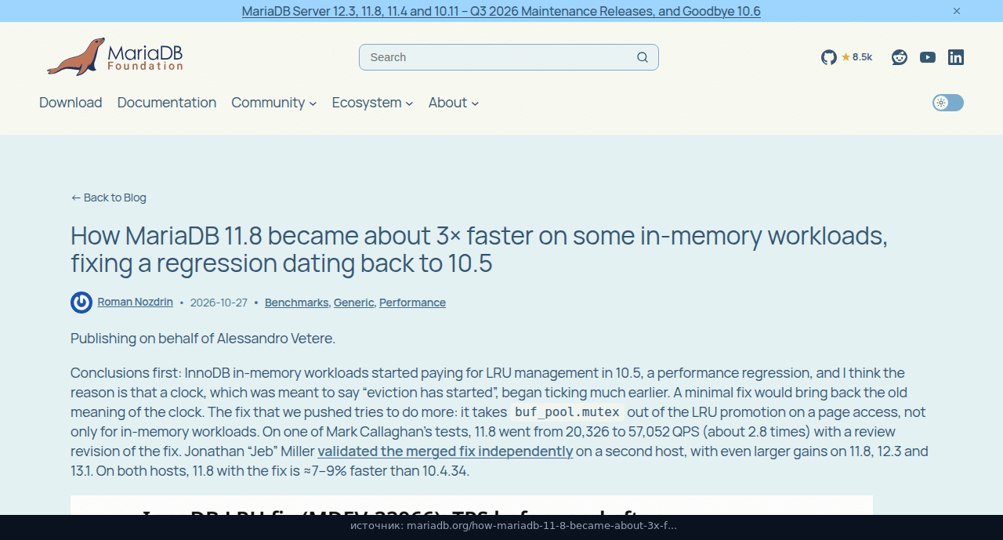Image resolution: width=1003 pixels, height=540 pixels.
Task: Click Roman Nozdrin's author avatar
Action: point(81,303)
